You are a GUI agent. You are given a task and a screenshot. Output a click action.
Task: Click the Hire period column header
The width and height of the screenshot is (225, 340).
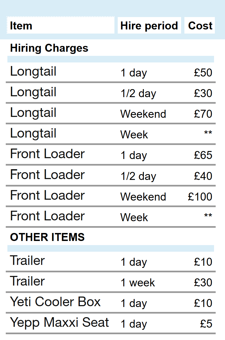tap(149, 25)
